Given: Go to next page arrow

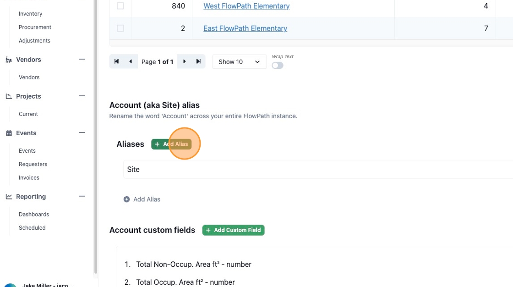Looking at the screenshot, I should [x=184, y=61].
